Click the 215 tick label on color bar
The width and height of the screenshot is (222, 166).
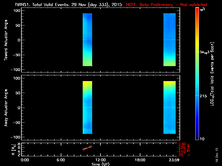203,95
